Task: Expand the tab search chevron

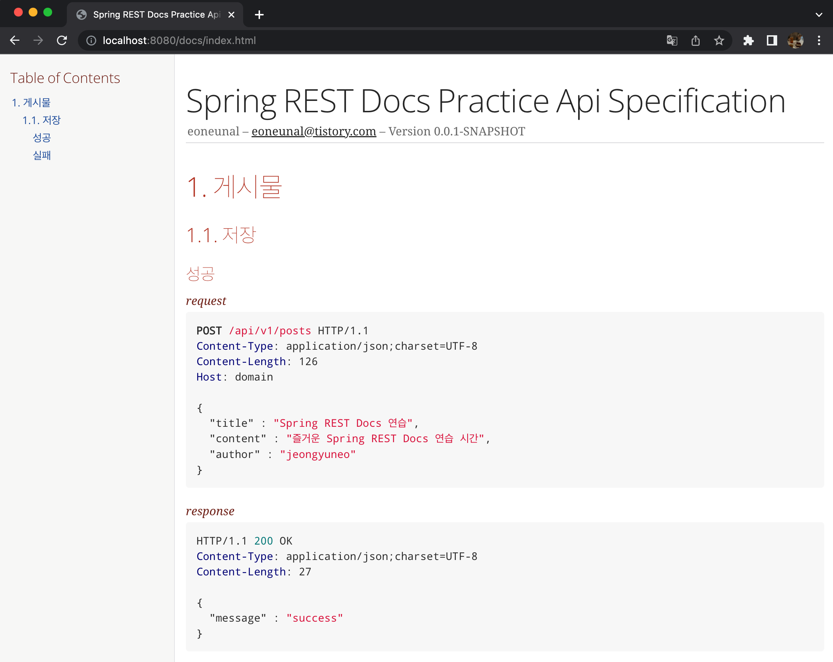Action: [819, 15]
